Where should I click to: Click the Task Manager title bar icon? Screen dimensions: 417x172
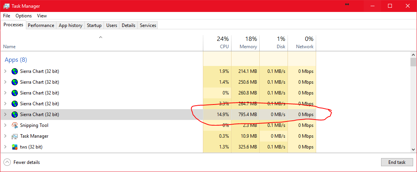[7, 6]
